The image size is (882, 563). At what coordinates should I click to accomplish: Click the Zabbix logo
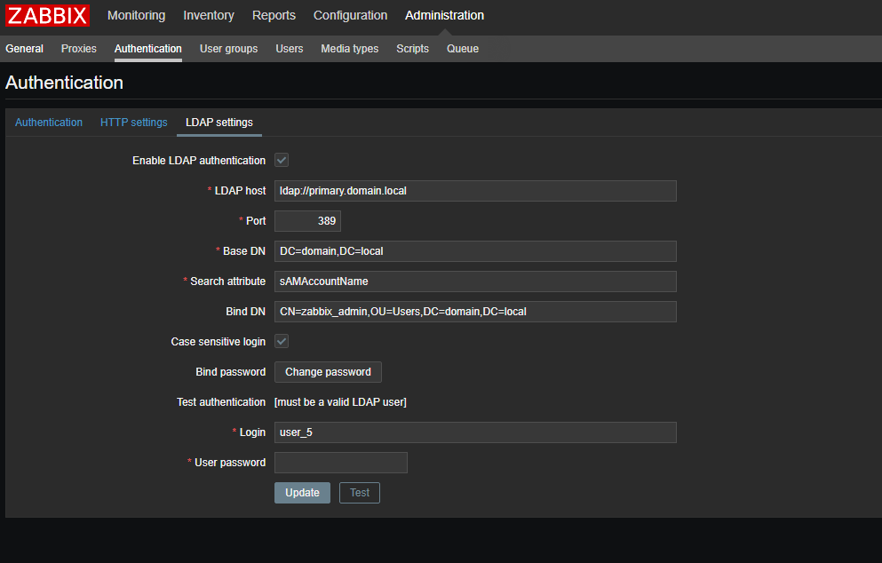click(48, 15)
